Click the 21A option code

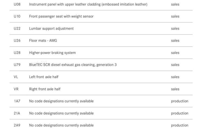tap(17, 113)
